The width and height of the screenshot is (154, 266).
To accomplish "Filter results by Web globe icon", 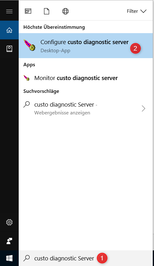I will pyautogui.click(x=65, y=11).
